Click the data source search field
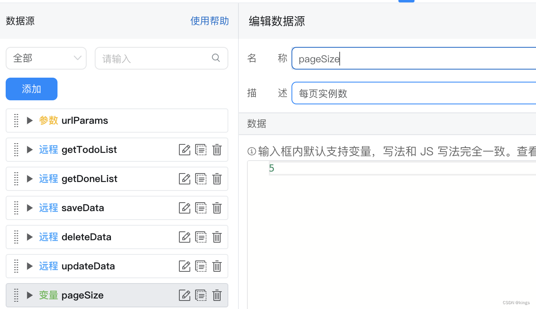The height and width of the screenshot is (309, 536). tap(154, 59)
